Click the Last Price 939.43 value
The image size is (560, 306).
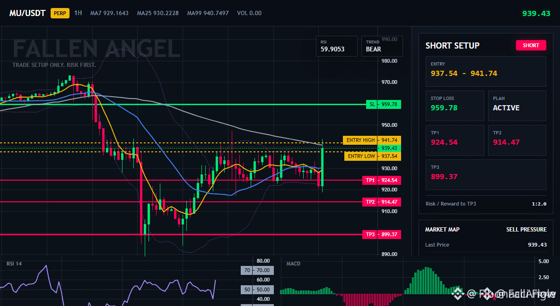click(537, 245)
